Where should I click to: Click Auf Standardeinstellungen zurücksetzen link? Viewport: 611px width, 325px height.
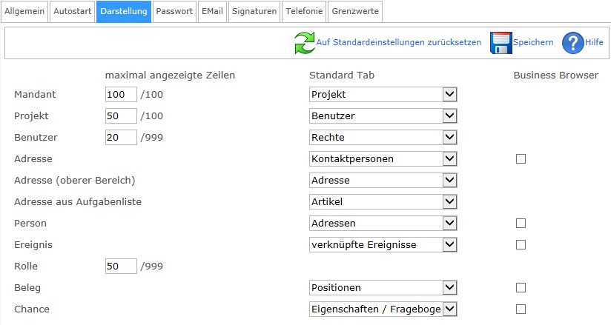coord(398,43)
